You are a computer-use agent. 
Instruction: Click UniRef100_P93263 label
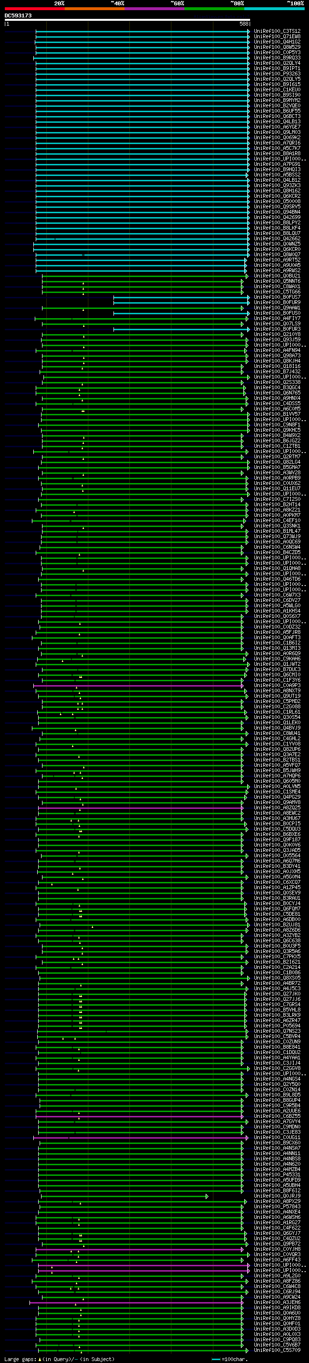(277, 73)
